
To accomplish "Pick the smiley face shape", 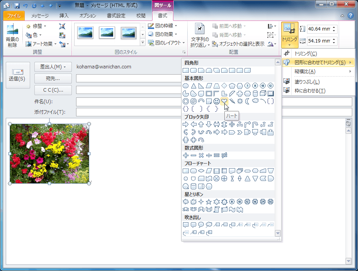I will [217, 101].
